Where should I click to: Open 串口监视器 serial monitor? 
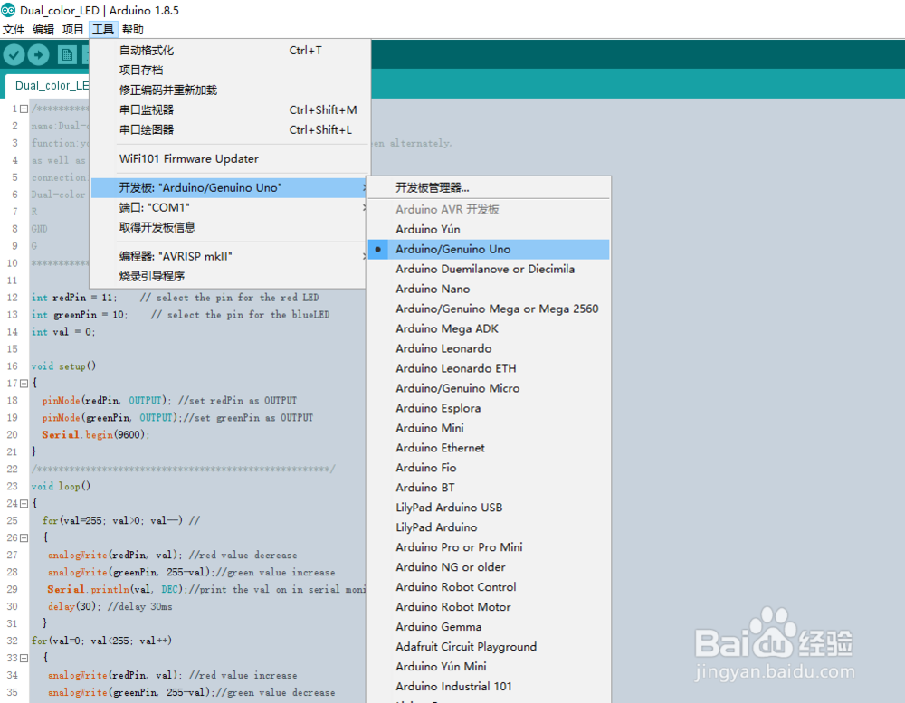click(x=230, y=109)
